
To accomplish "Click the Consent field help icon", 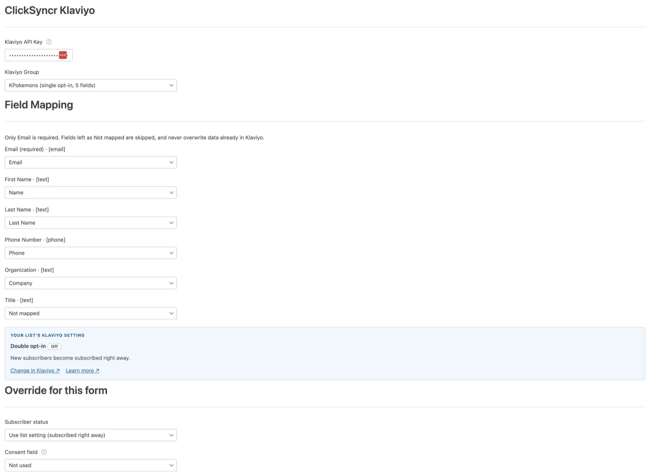I will (x=44, y=452).
